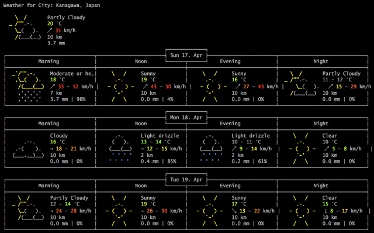Click Sunday morning 3.7 mm 96% rainfall
Image resolution: width=374 pixels, height=233 pixels.
tap(68, 99)
